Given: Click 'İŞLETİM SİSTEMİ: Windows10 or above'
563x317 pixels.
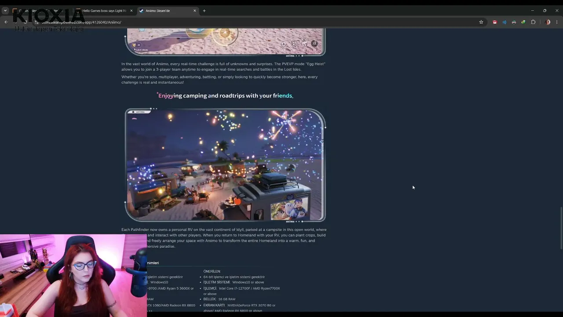Looking at the screenshot, I should [234, 282].
